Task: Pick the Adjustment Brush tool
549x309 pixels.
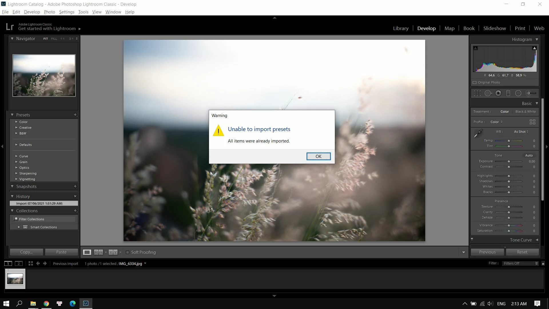Action: 531,93
